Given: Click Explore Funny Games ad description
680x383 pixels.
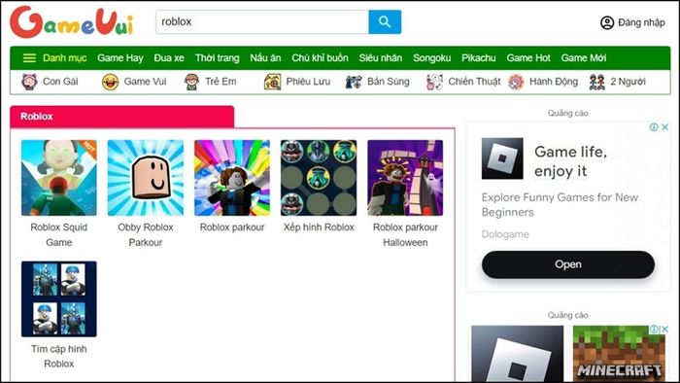Looking at the screenshot, I should click(560, 205).
